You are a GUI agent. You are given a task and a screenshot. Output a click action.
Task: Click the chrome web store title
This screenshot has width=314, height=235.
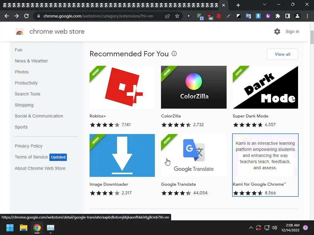coord(57,32)
